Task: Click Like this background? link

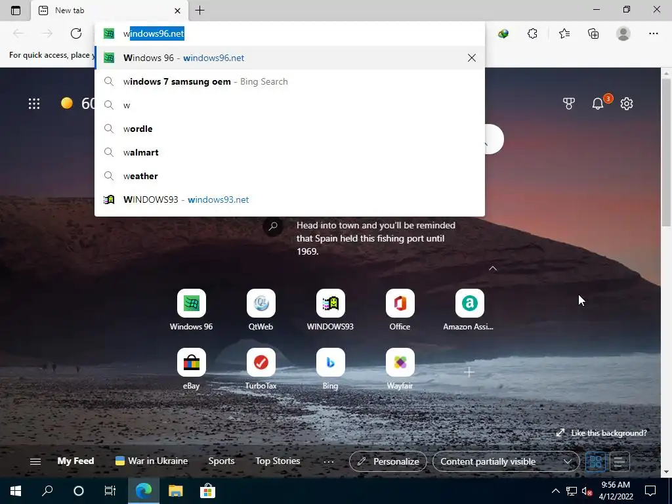Action: [x=601, y=433]
